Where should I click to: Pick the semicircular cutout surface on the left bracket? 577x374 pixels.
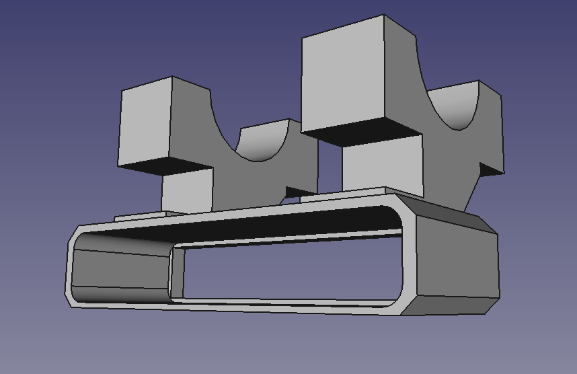coord(262,140)
